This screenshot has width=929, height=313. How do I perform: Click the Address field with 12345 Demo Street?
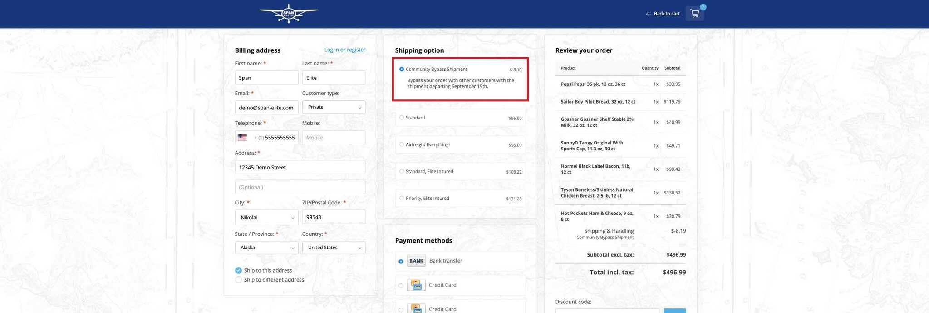(300, 168)
